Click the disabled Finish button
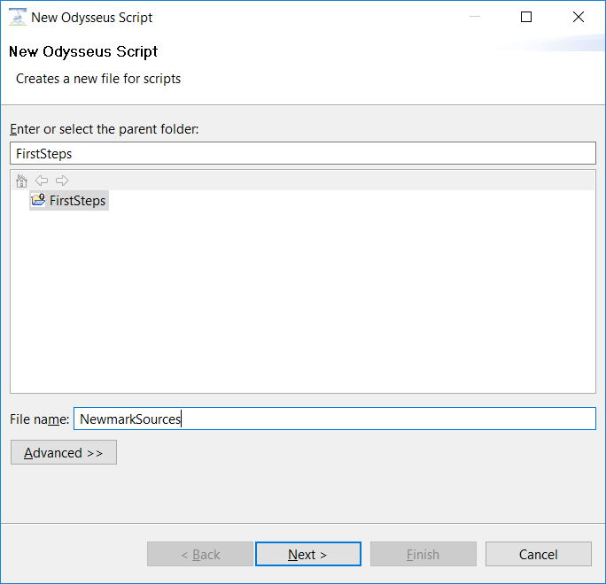The width and height of the screenshot is (606, 584). (423, 555)
